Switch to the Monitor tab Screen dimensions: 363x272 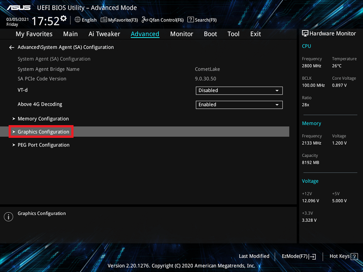coord(181,34)
